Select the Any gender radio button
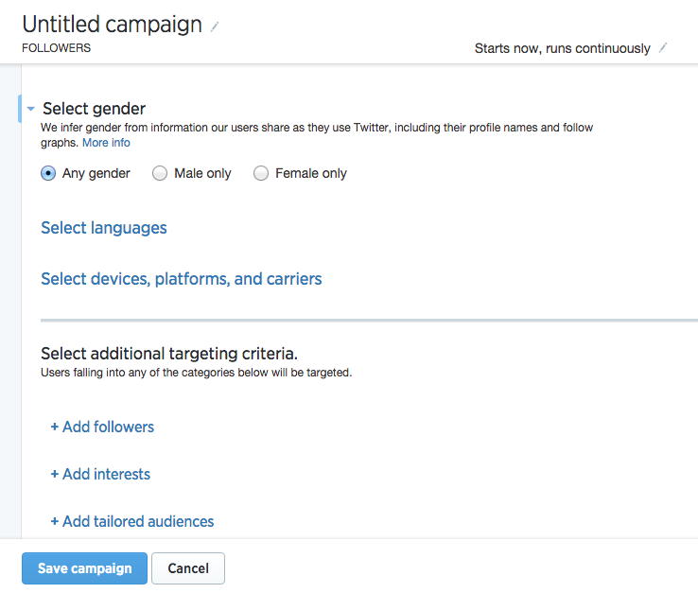This screenshot has width=698, height=593. [x=48, y=173]
